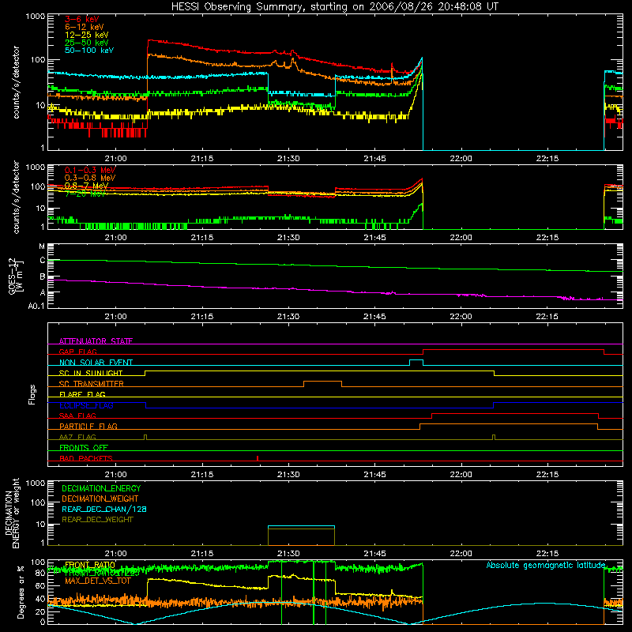The height and width of the screenshot is (632, 632).
Task: Click the A0.1 tick label on GOES plot
Action: coord(36,306)
